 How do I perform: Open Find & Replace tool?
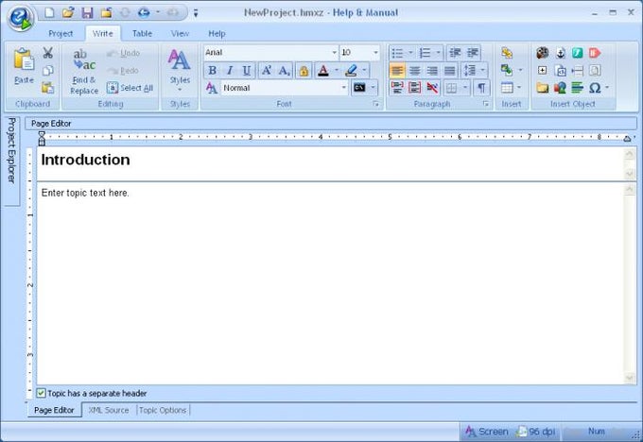[x=84, y=71]
